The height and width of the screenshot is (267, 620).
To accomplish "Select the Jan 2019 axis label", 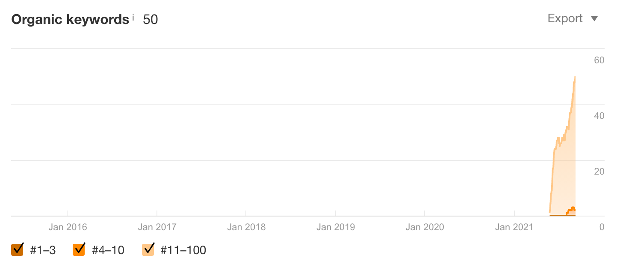I will [336, 227].
